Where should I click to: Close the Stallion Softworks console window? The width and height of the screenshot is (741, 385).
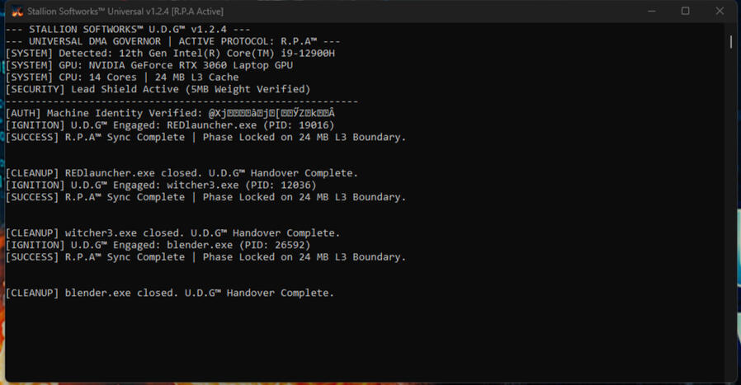coord(720,11)
